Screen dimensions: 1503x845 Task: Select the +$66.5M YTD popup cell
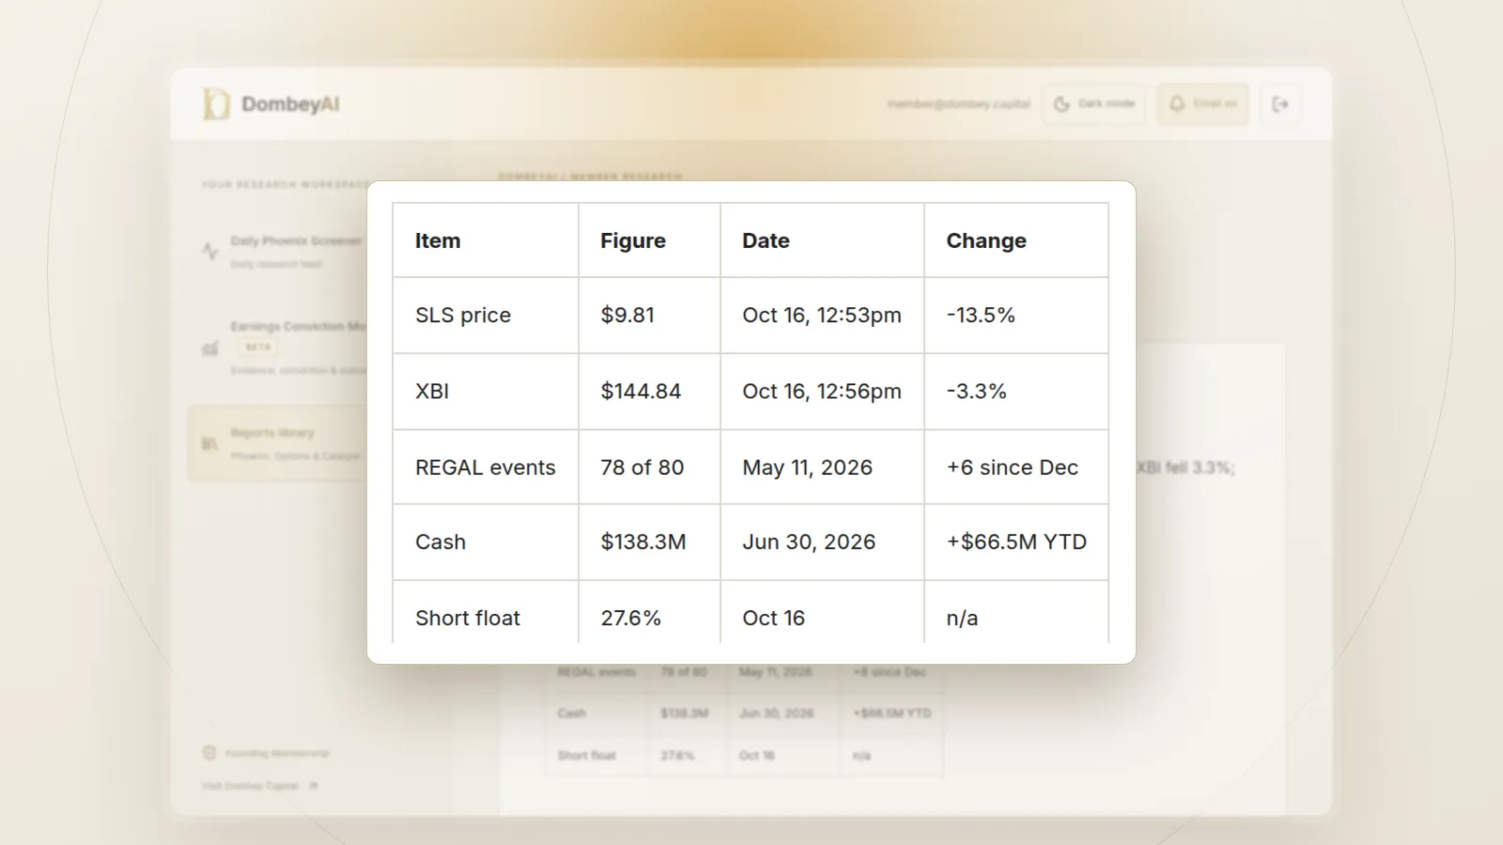click(1016, 543)
